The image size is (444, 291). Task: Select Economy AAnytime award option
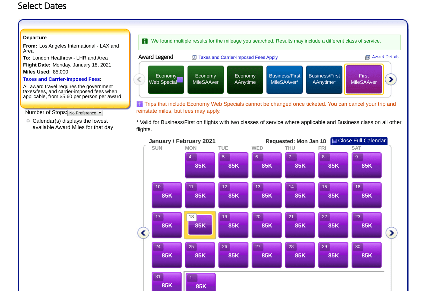click(245, 79)
